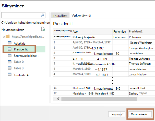This screenshot has width=155, height=121.
Task: Switch to the Verkkonäkymä tab
Action: pyautogui.click(x=81, y=16)
